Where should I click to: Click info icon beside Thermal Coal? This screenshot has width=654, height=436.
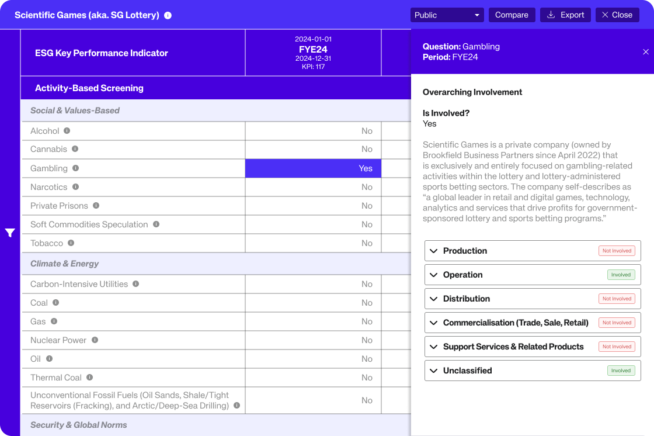coord(89,377)
